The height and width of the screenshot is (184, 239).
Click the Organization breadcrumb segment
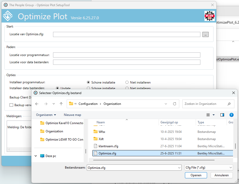(112, 104)
